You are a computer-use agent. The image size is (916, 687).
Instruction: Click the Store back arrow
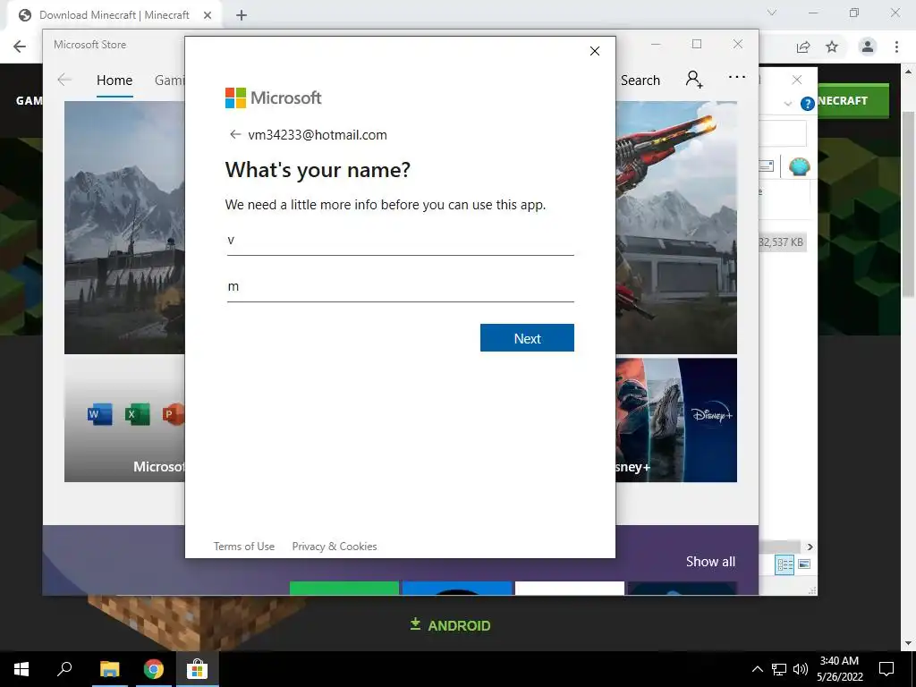(64, 80)
